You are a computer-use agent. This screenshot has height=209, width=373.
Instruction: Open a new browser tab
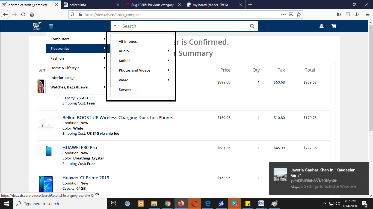250,5
